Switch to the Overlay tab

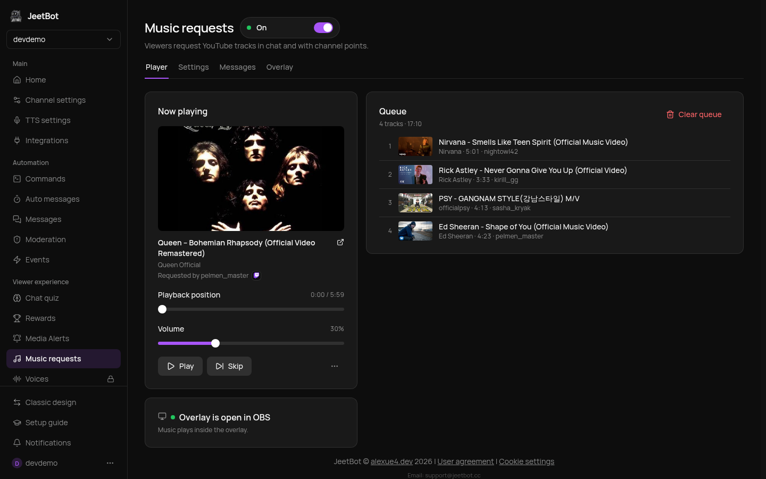pos(280,67)
